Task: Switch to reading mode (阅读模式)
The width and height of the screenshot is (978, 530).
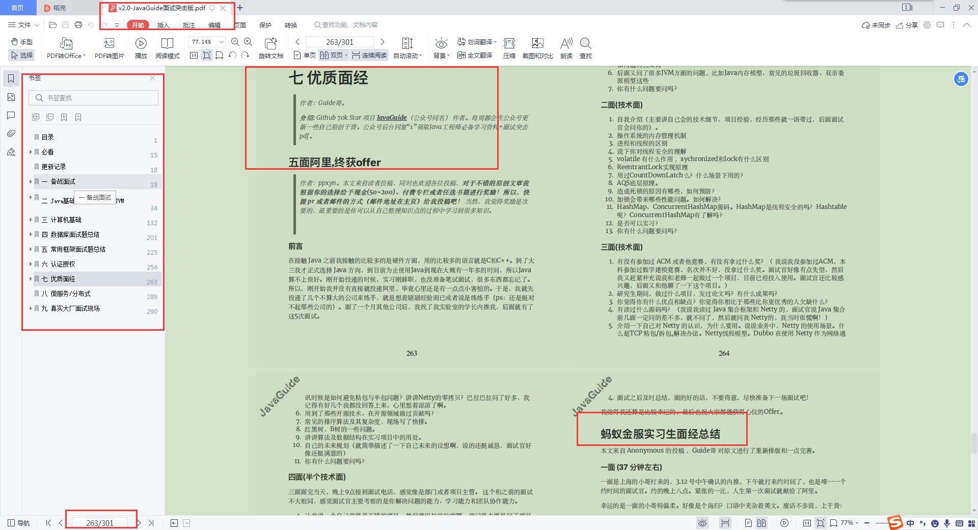Action: coord(168,48)
